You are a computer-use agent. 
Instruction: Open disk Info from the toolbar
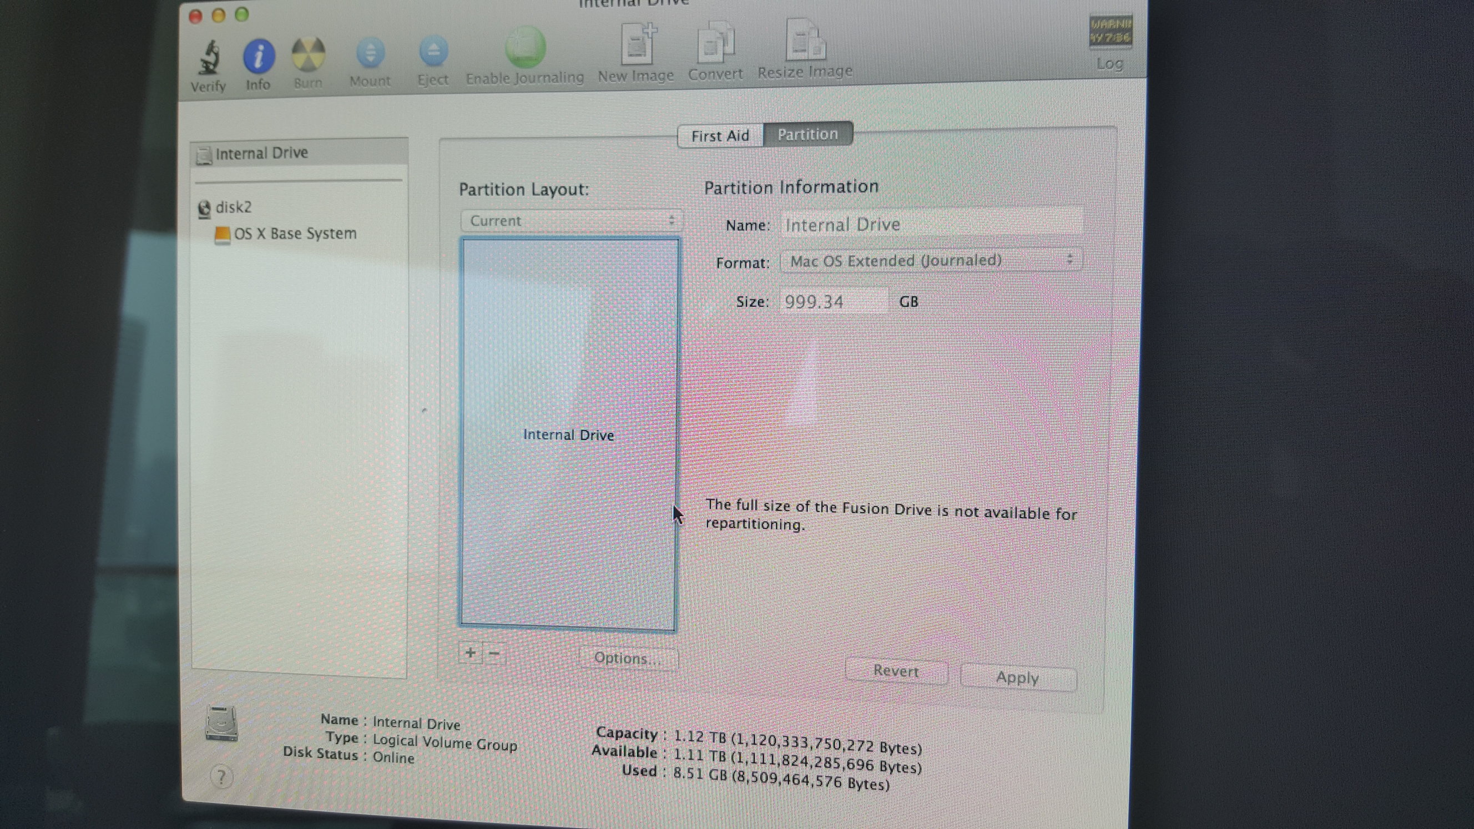259,56
